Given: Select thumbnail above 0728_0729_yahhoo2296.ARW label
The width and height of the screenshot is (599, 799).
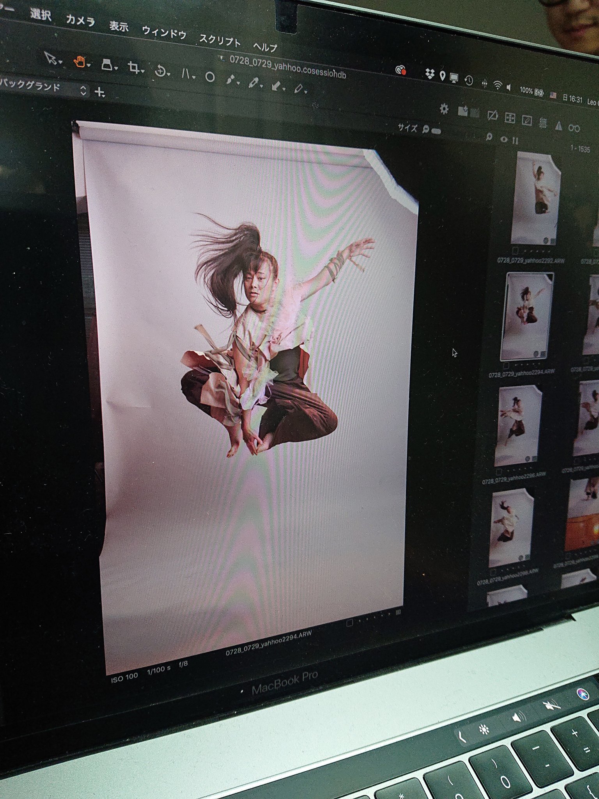Looking at the screenshot, I should point(518,426).
